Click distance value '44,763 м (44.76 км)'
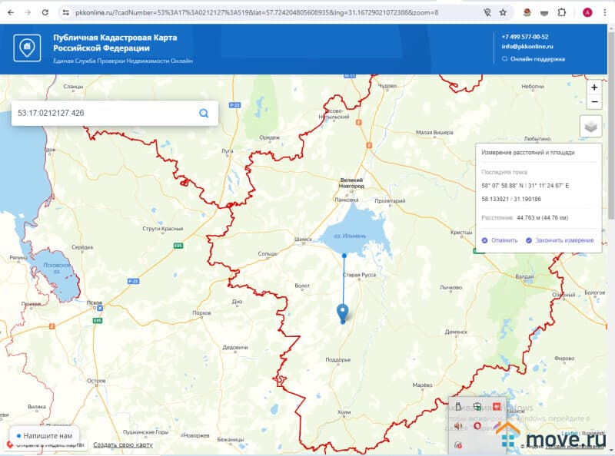The height and width of the screenshot is (456, 615). pos(543,218)
